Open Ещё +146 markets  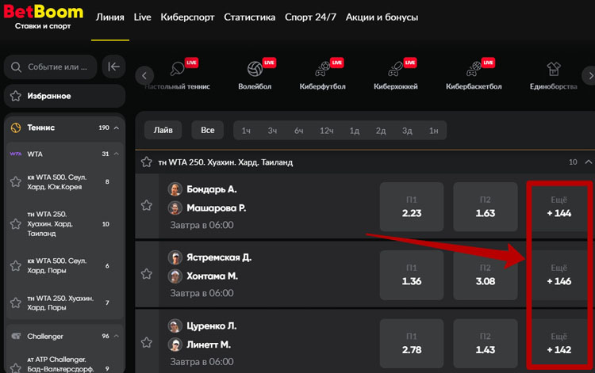tap(559, 275)
